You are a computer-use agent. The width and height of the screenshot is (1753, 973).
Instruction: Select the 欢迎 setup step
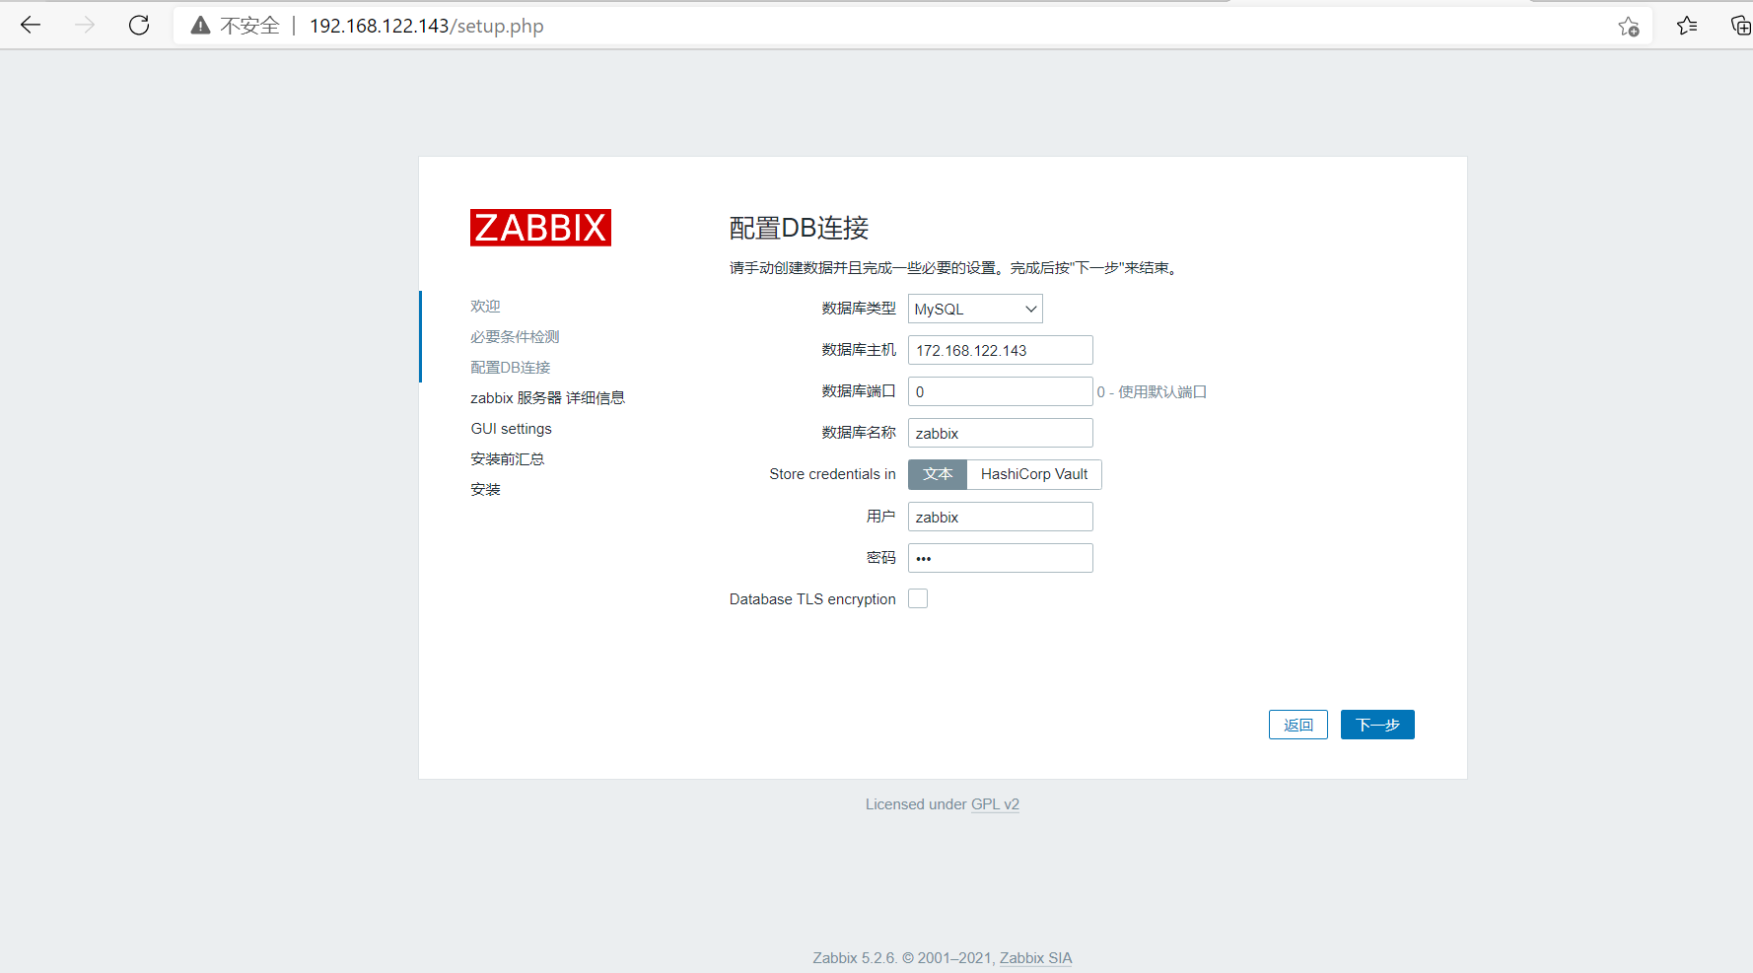coord(485,307)
